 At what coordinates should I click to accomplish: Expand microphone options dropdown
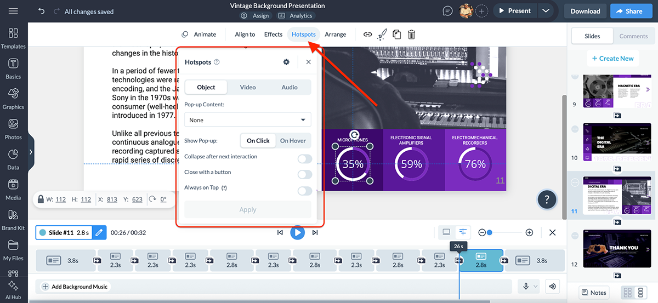click(x=536, y=286)
